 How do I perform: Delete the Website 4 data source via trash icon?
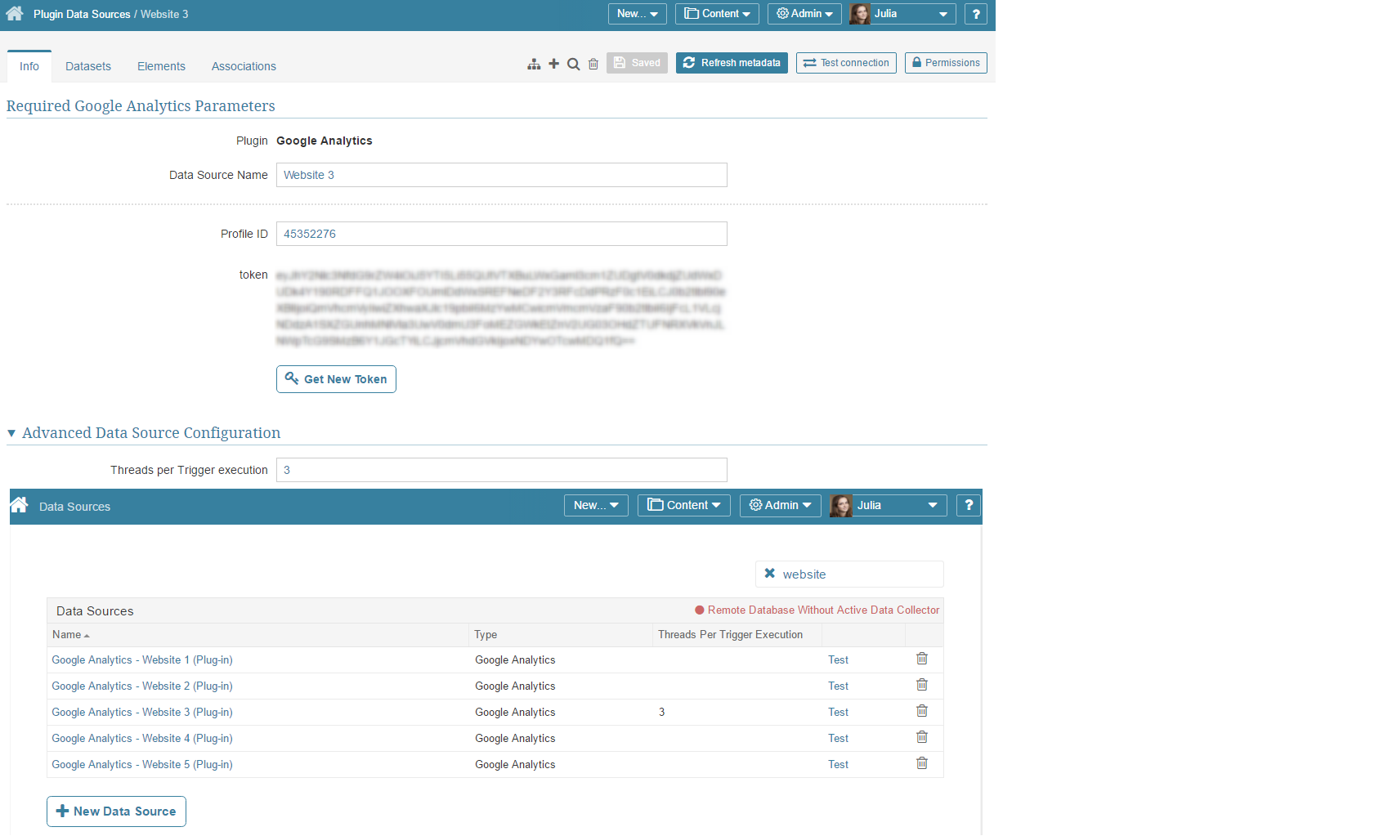(x=922, y=737)
